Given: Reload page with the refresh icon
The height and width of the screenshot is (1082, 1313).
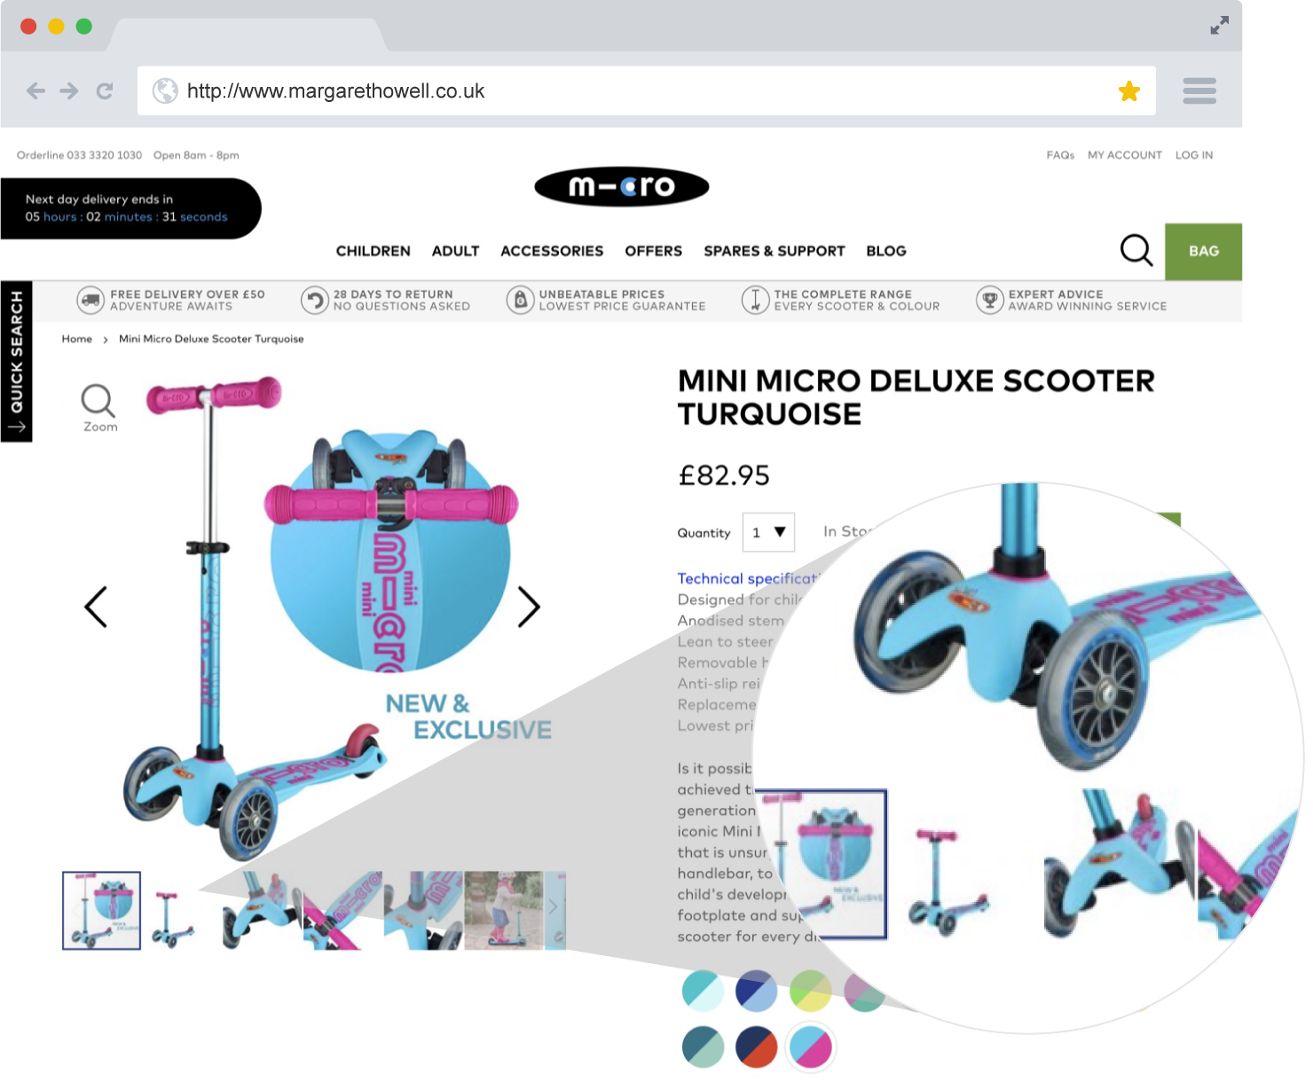Looking at the screenshot, I should (105, 90).
